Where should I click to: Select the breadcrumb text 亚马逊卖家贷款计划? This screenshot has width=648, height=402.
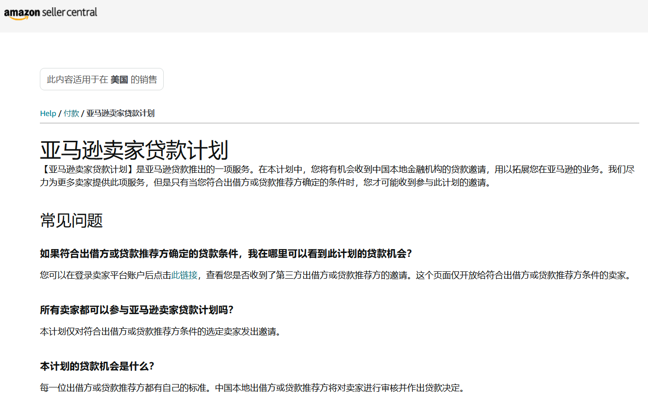[x=120, y=113]
